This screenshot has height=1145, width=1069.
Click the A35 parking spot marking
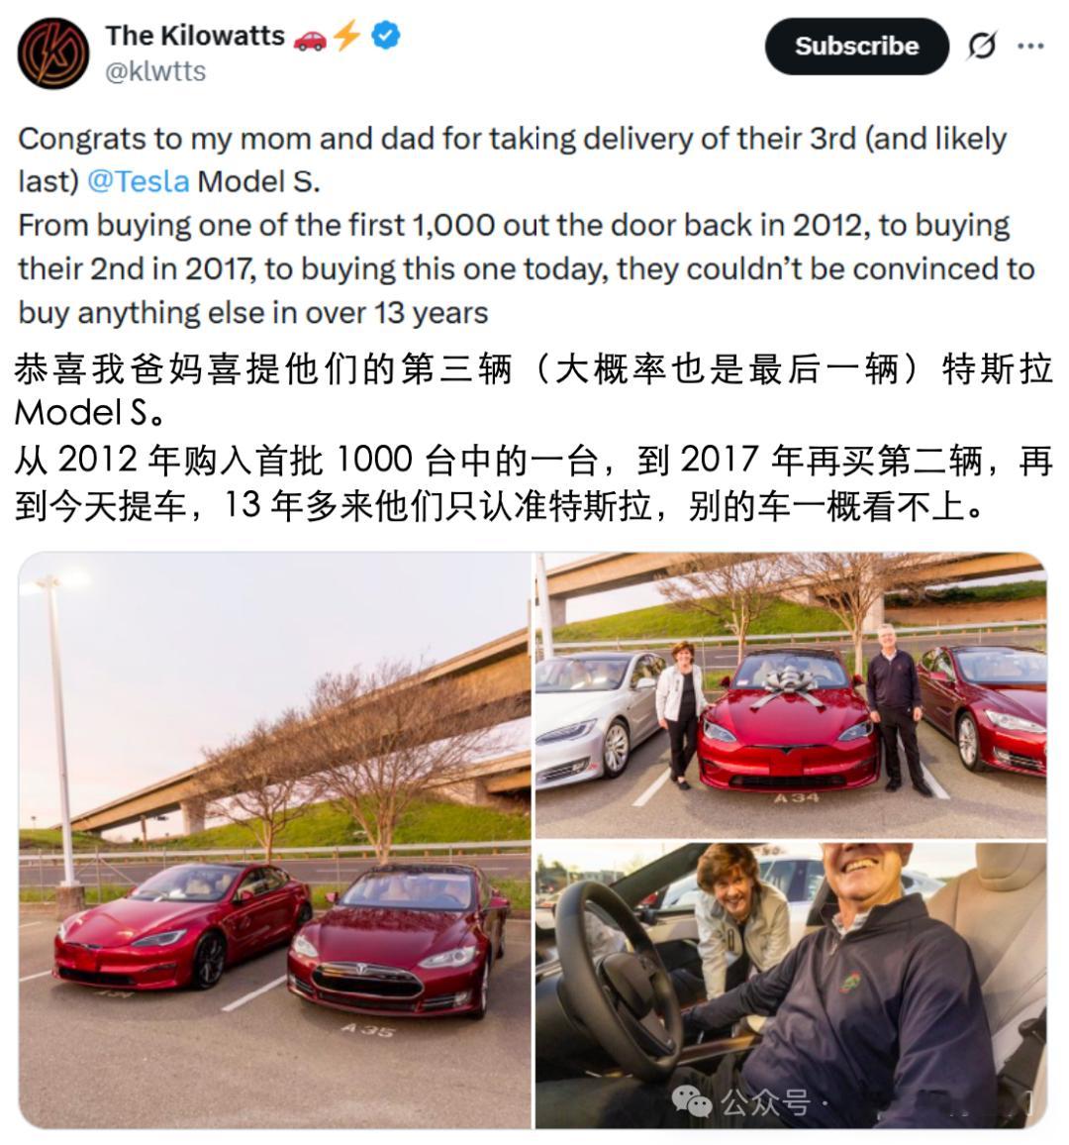[x=368, y=1030]
